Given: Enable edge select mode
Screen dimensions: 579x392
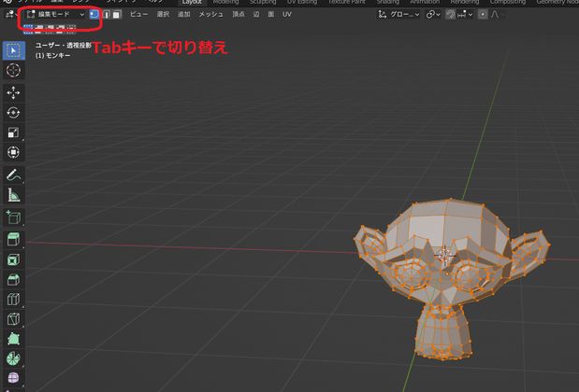Looking at the screenshot, I should click(x=107, y=14).
